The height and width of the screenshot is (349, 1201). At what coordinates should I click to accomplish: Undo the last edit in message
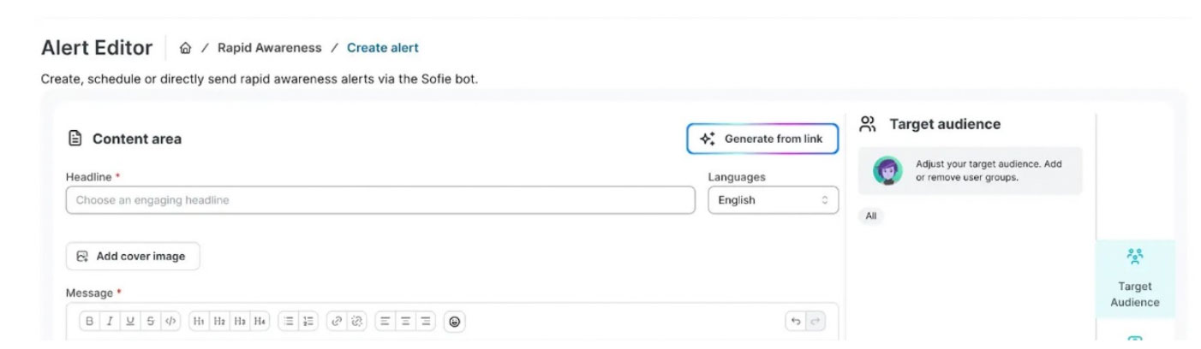tap(796, 322)
